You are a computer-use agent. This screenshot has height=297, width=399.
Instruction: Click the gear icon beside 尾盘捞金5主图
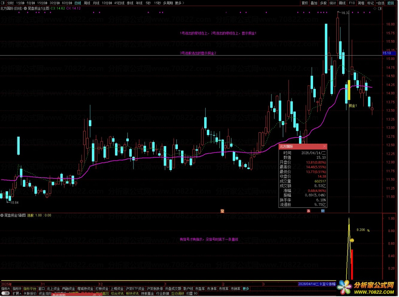click(25, 8)
